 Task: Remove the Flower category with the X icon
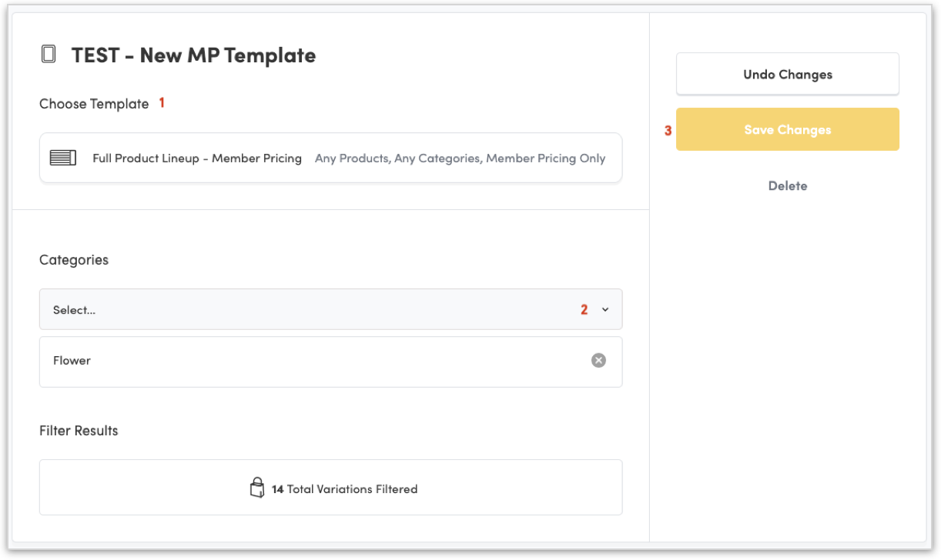click(598, 360)
